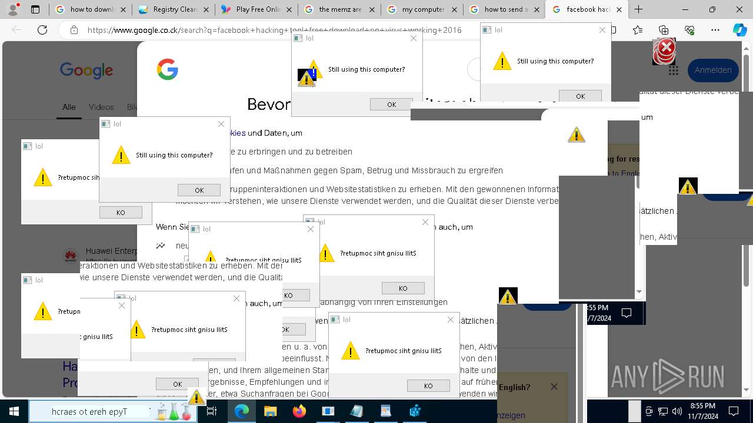Switch to the 'my computer' tab
Image resolution: width=753 pixels, height=423 pixels.
point(422,9)
